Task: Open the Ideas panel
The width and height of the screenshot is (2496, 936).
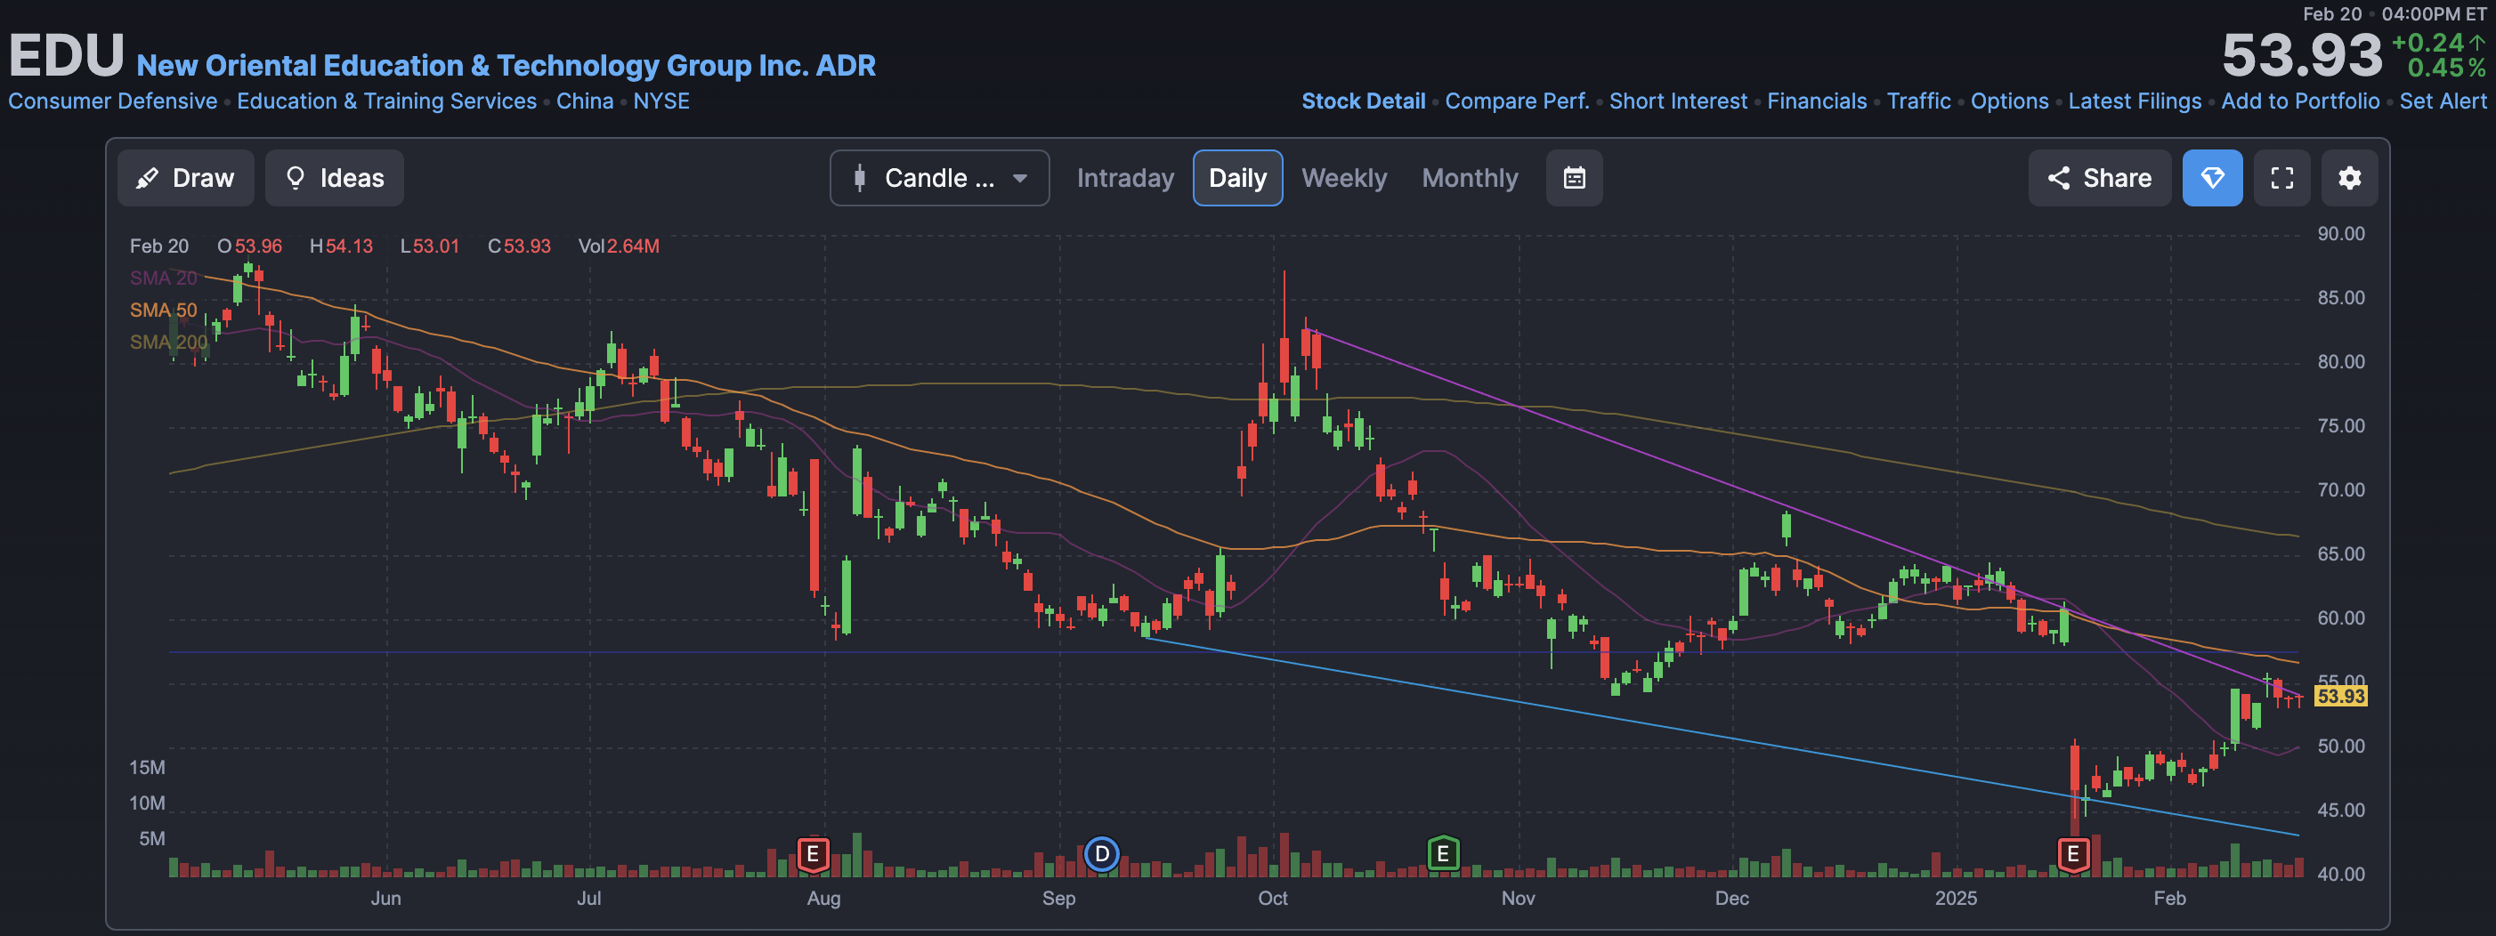Action: click(x=335, y=178)
